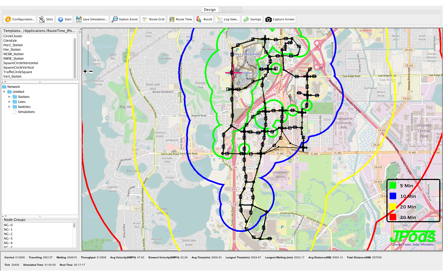Expand the Stations tree folder

[10, 97]
